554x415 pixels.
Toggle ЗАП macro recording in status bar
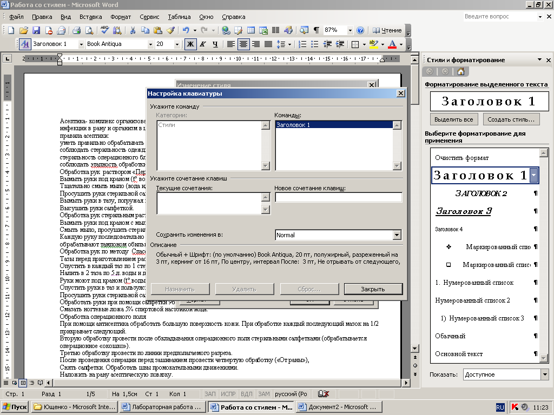[210, 394]
